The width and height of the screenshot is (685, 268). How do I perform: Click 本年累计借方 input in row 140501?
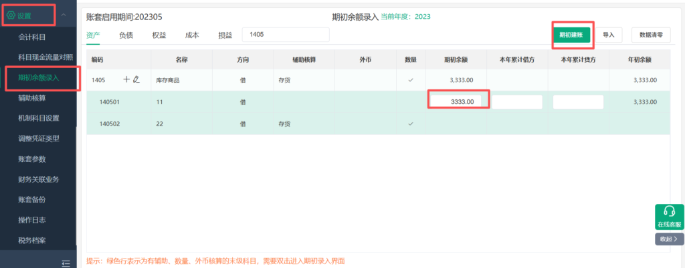pos(516,102)
